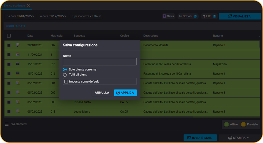
Task: Click the APPLICA button
Action: pos(125,93)
